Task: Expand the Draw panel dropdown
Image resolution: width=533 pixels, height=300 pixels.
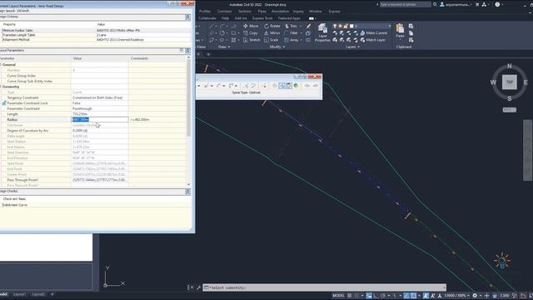Action: (x=224, y=47)
